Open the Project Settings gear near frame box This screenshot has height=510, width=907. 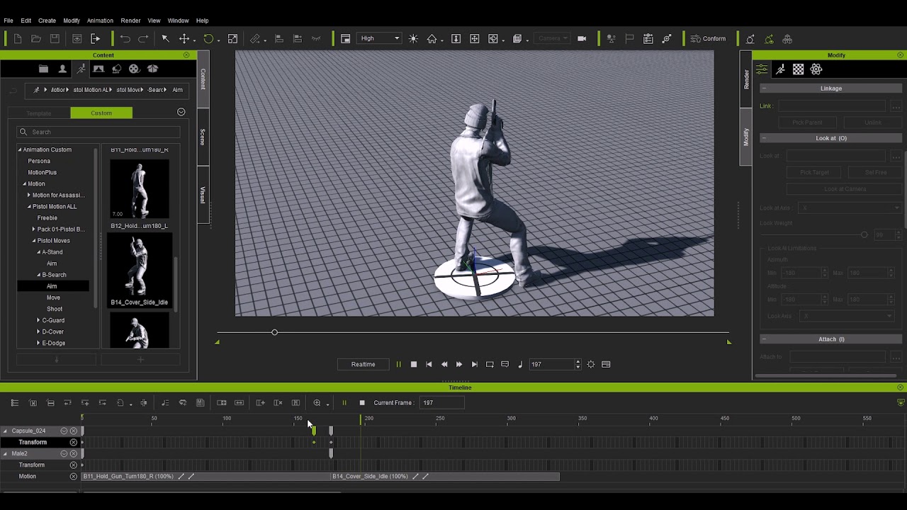(x=591, y=364)
